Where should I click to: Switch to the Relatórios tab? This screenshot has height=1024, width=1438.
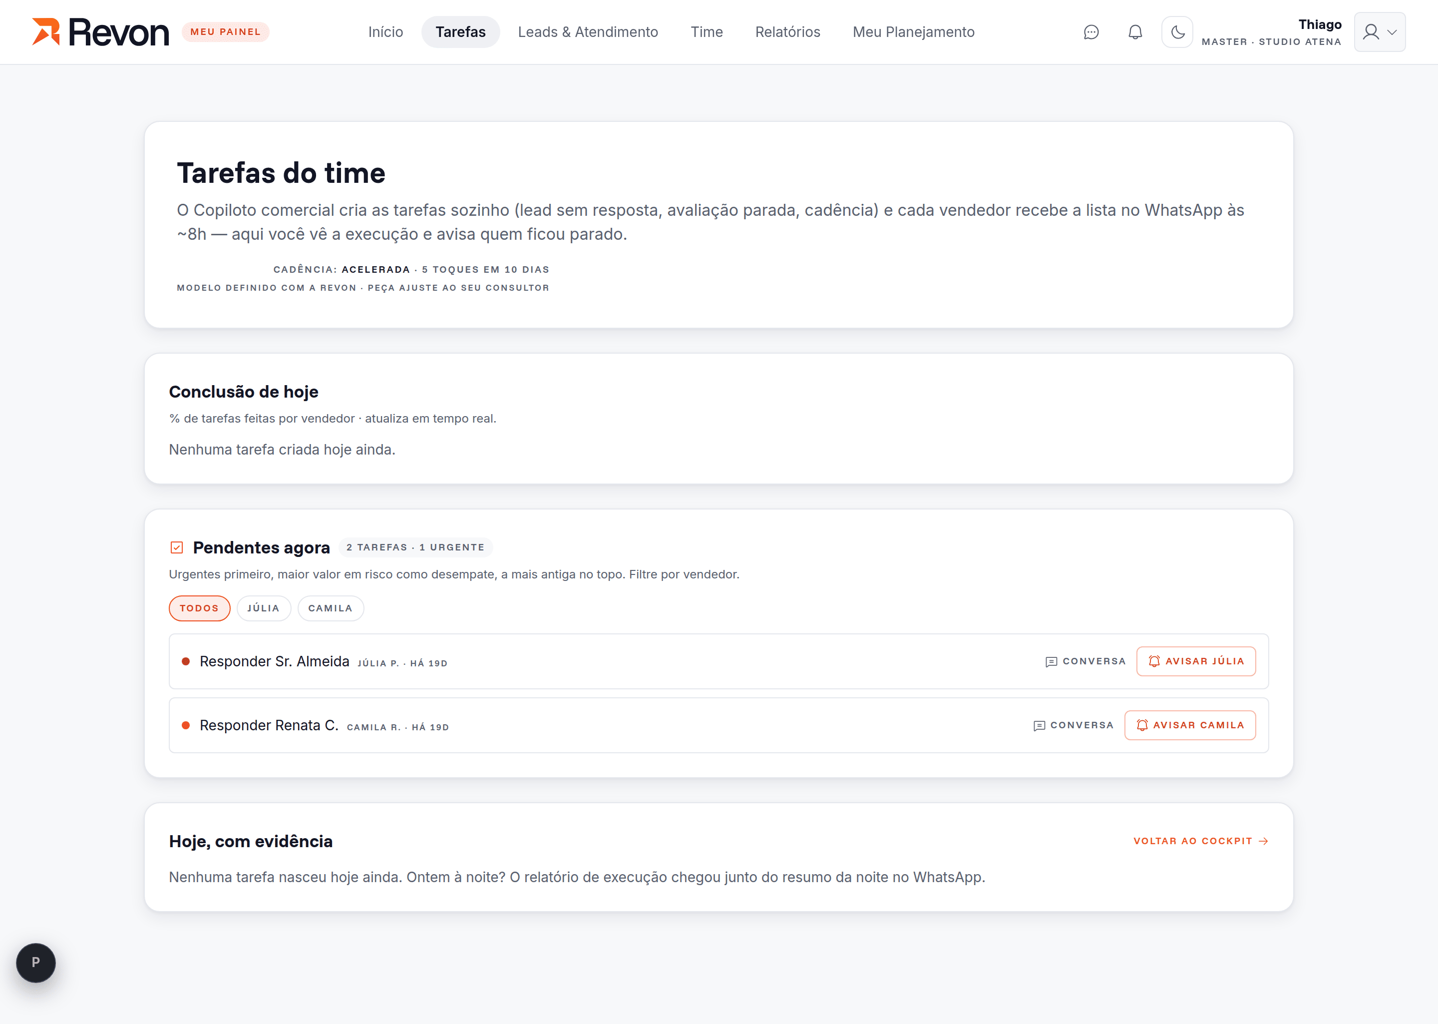(x=788, y=32)
